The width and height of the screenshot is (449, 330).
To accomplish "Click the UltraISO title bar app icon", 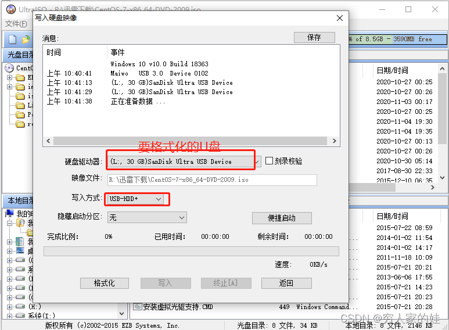I will coord(11,9).
